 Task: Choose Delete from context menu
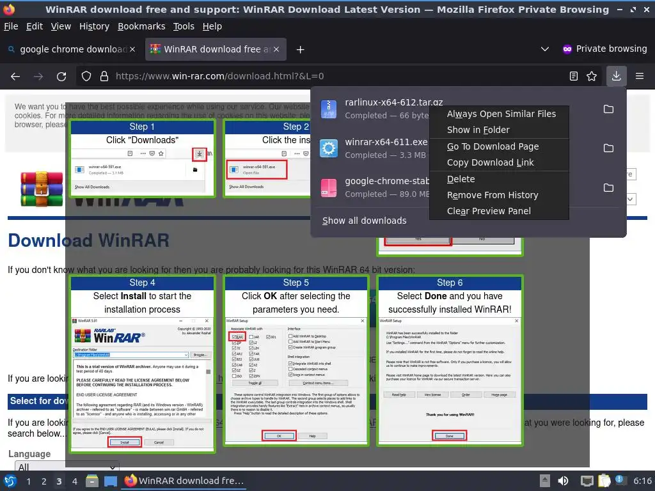[x=499, y=179]
